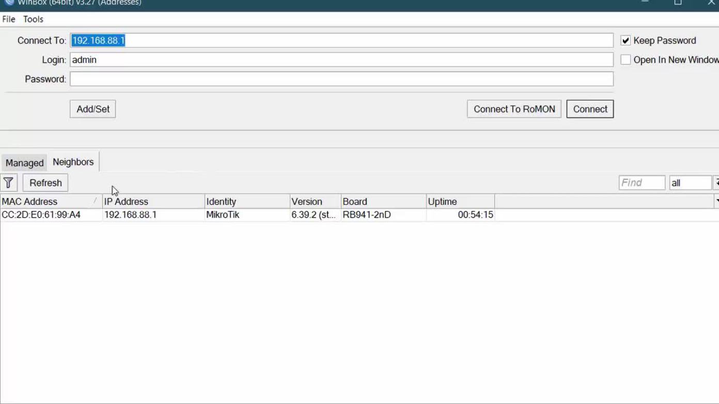
Task: Click into the Password field
Action: [x=341, y=79]
